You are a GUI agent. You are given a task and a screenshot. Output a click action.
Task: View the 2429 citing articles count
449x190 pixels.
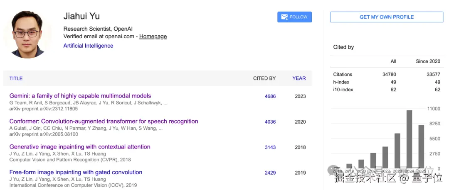coord(270,173)
